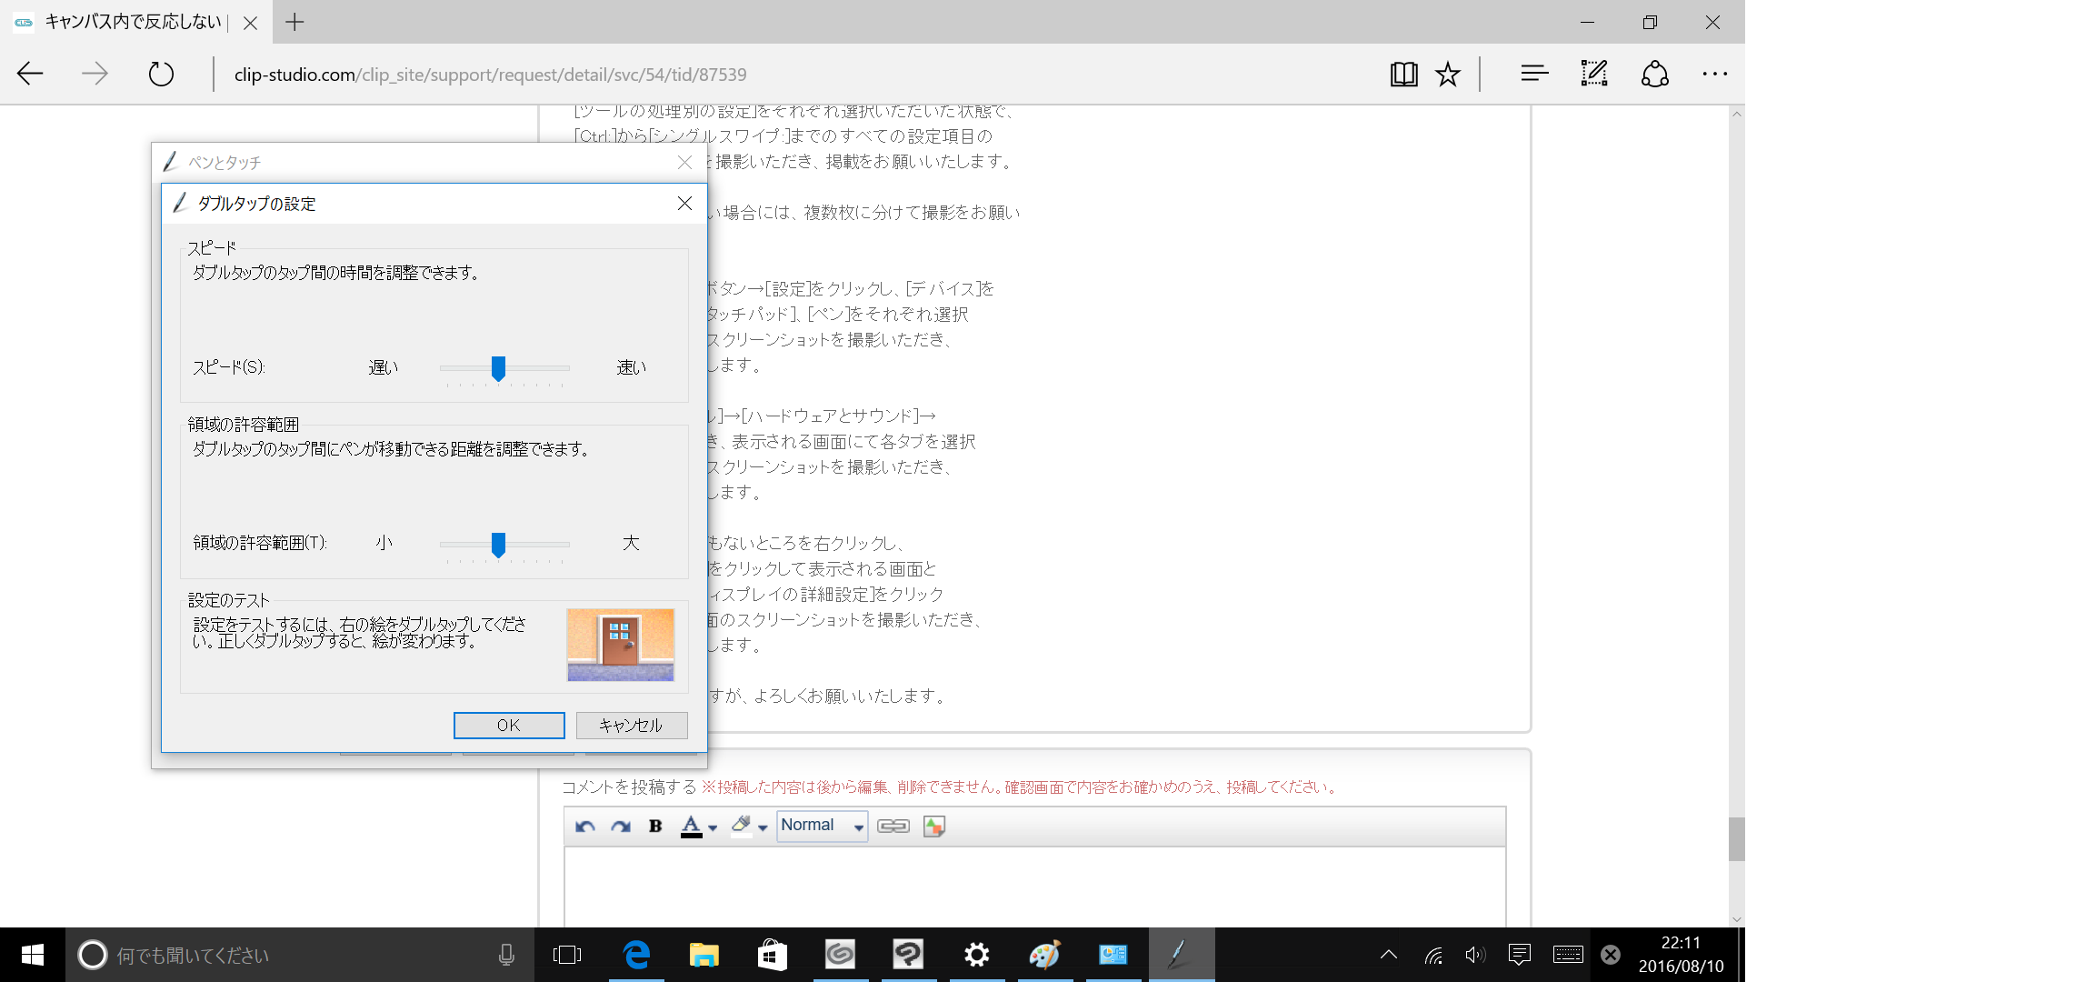Viewport: 2096px width, 982px height.
Task: Expand font color dropdown arrow
Action: click(714, 827)
